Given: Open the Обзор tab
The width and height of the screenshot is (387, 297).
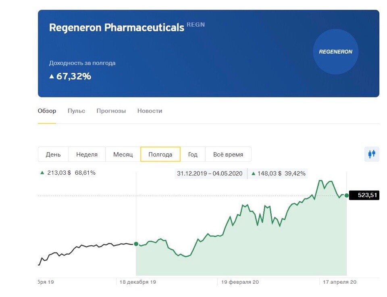Looking at the screenshot, I should tap(47, 111).
